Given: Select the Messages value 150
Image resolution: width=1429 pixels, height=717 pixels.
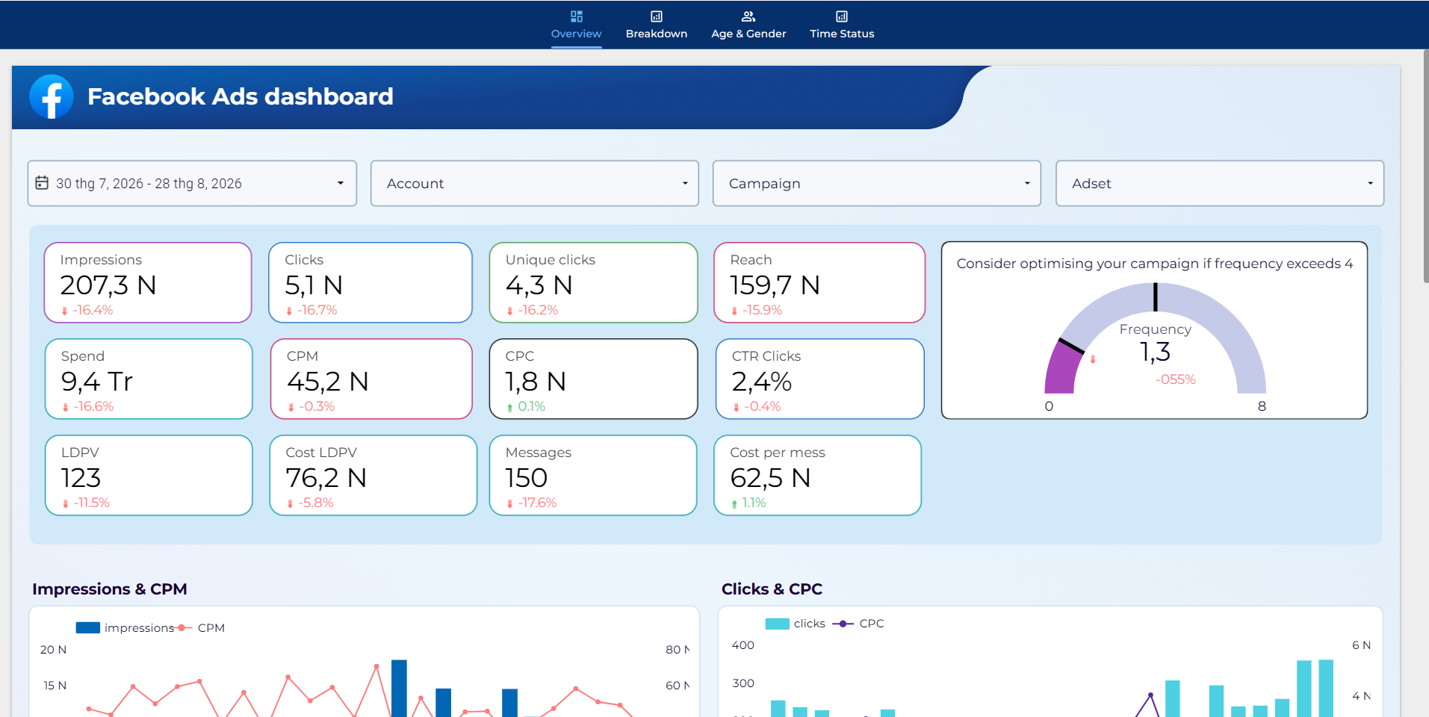Looking at the screenshot, I should click(x=527, y=478).
